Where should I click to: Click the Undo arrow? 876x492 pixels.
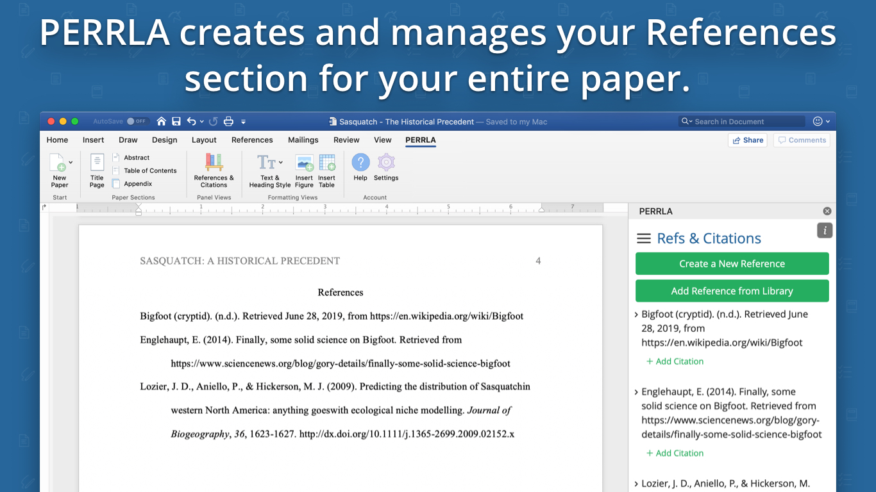191,121
